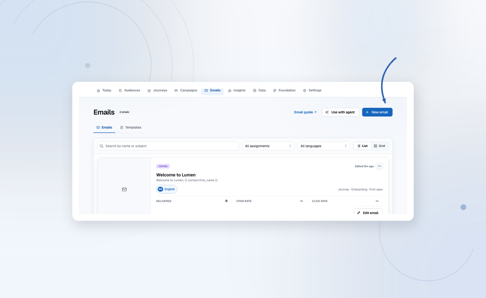
Task: Open Settings from top navigation
Action: click(312, 90)
